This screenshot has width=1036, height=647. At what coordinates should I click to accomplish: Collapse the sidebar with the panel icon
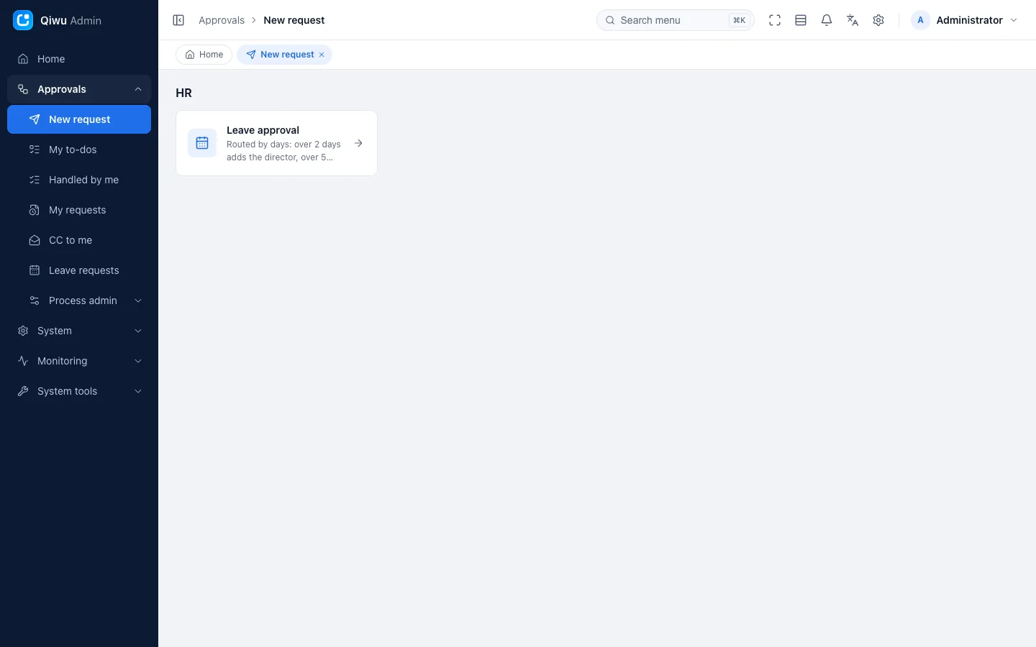(178, 20)
